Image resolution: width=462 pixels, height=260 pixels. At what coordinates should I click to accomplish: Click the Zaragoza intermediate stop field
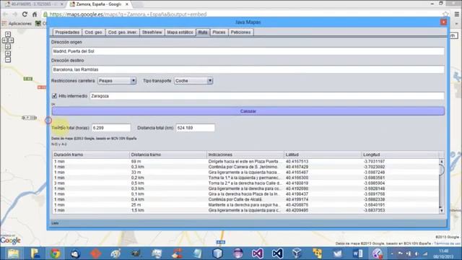point(267,96)
